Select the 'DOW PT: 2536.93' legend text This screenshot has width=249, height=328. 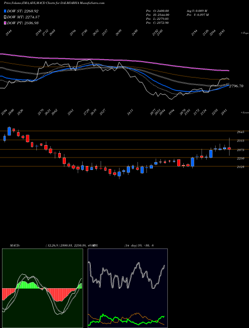pyautogui.click(x=22, y=23)
